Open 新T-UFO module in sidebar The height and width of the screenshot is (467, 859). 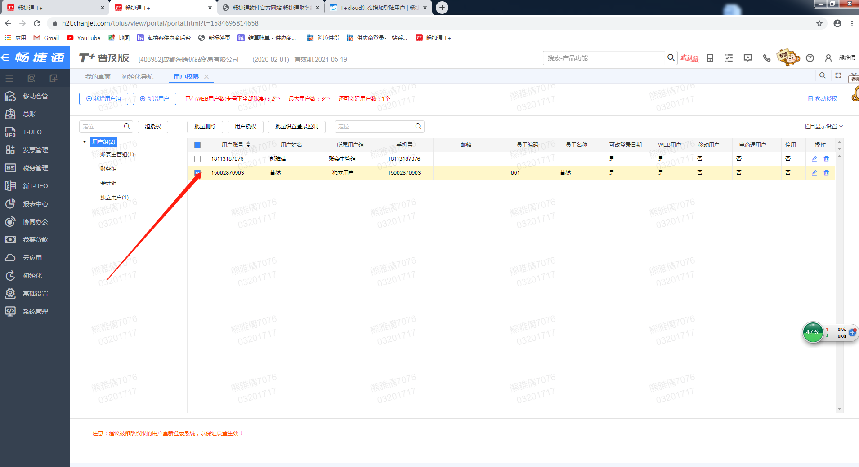tap(35, 186)
